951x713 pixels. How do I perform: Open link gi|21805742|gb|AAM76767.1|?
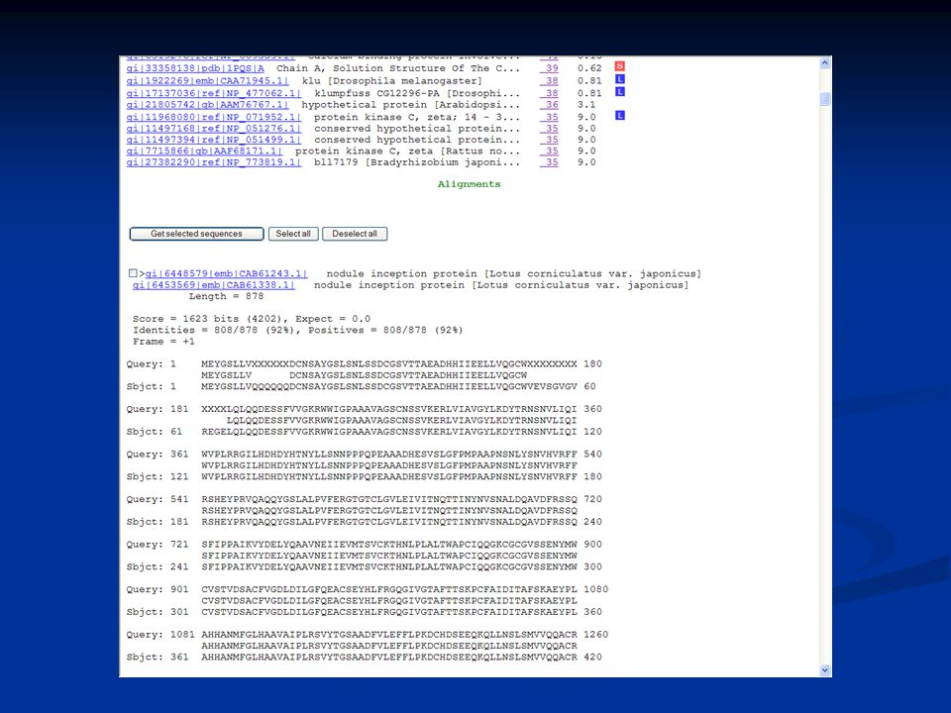pos(207,105)
